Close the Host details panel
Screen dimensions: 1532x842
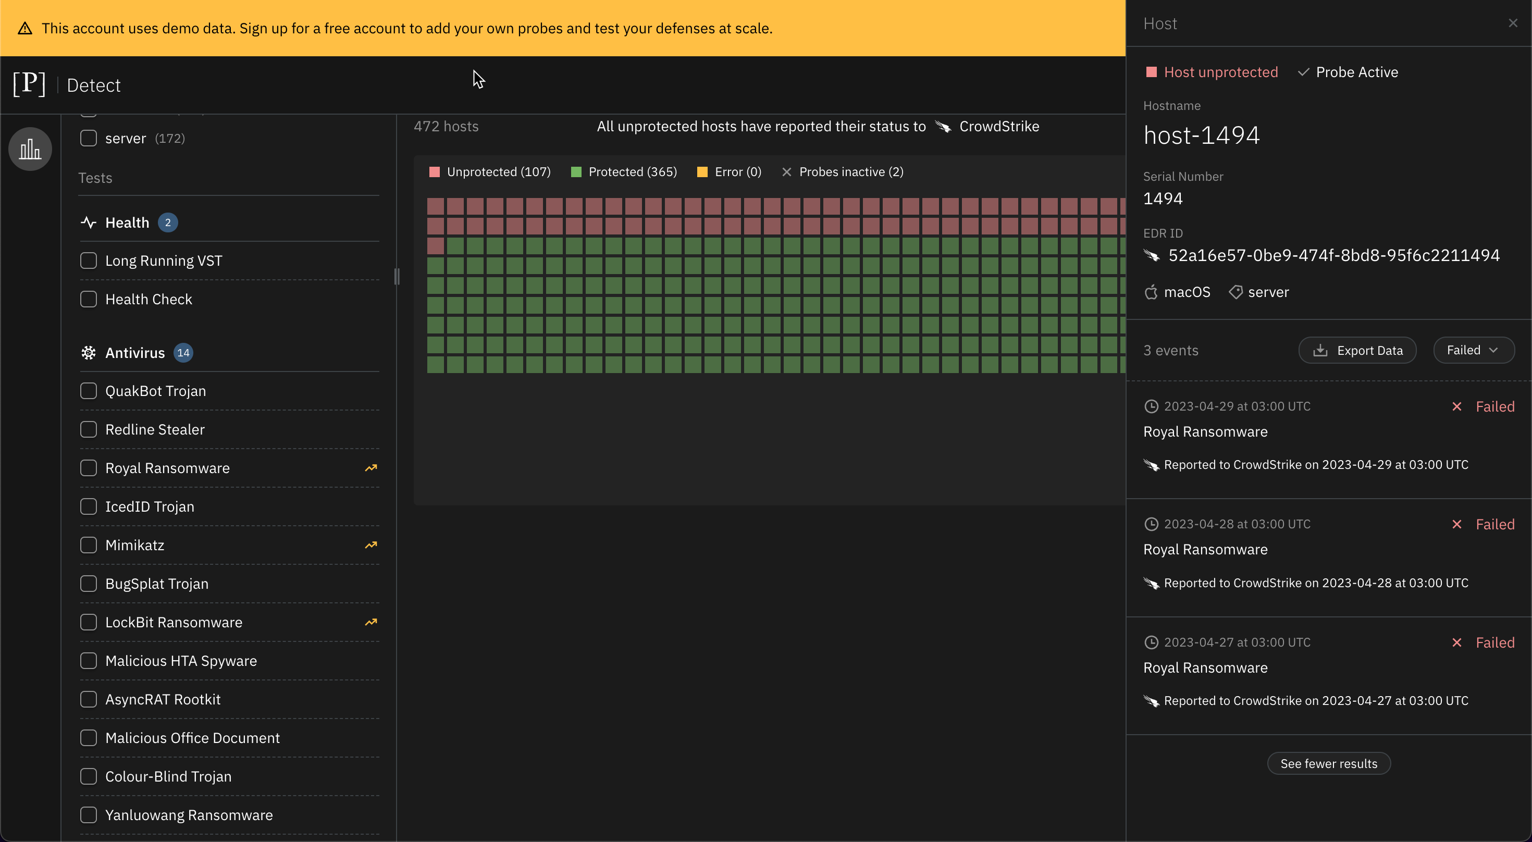click(1512, 23)
